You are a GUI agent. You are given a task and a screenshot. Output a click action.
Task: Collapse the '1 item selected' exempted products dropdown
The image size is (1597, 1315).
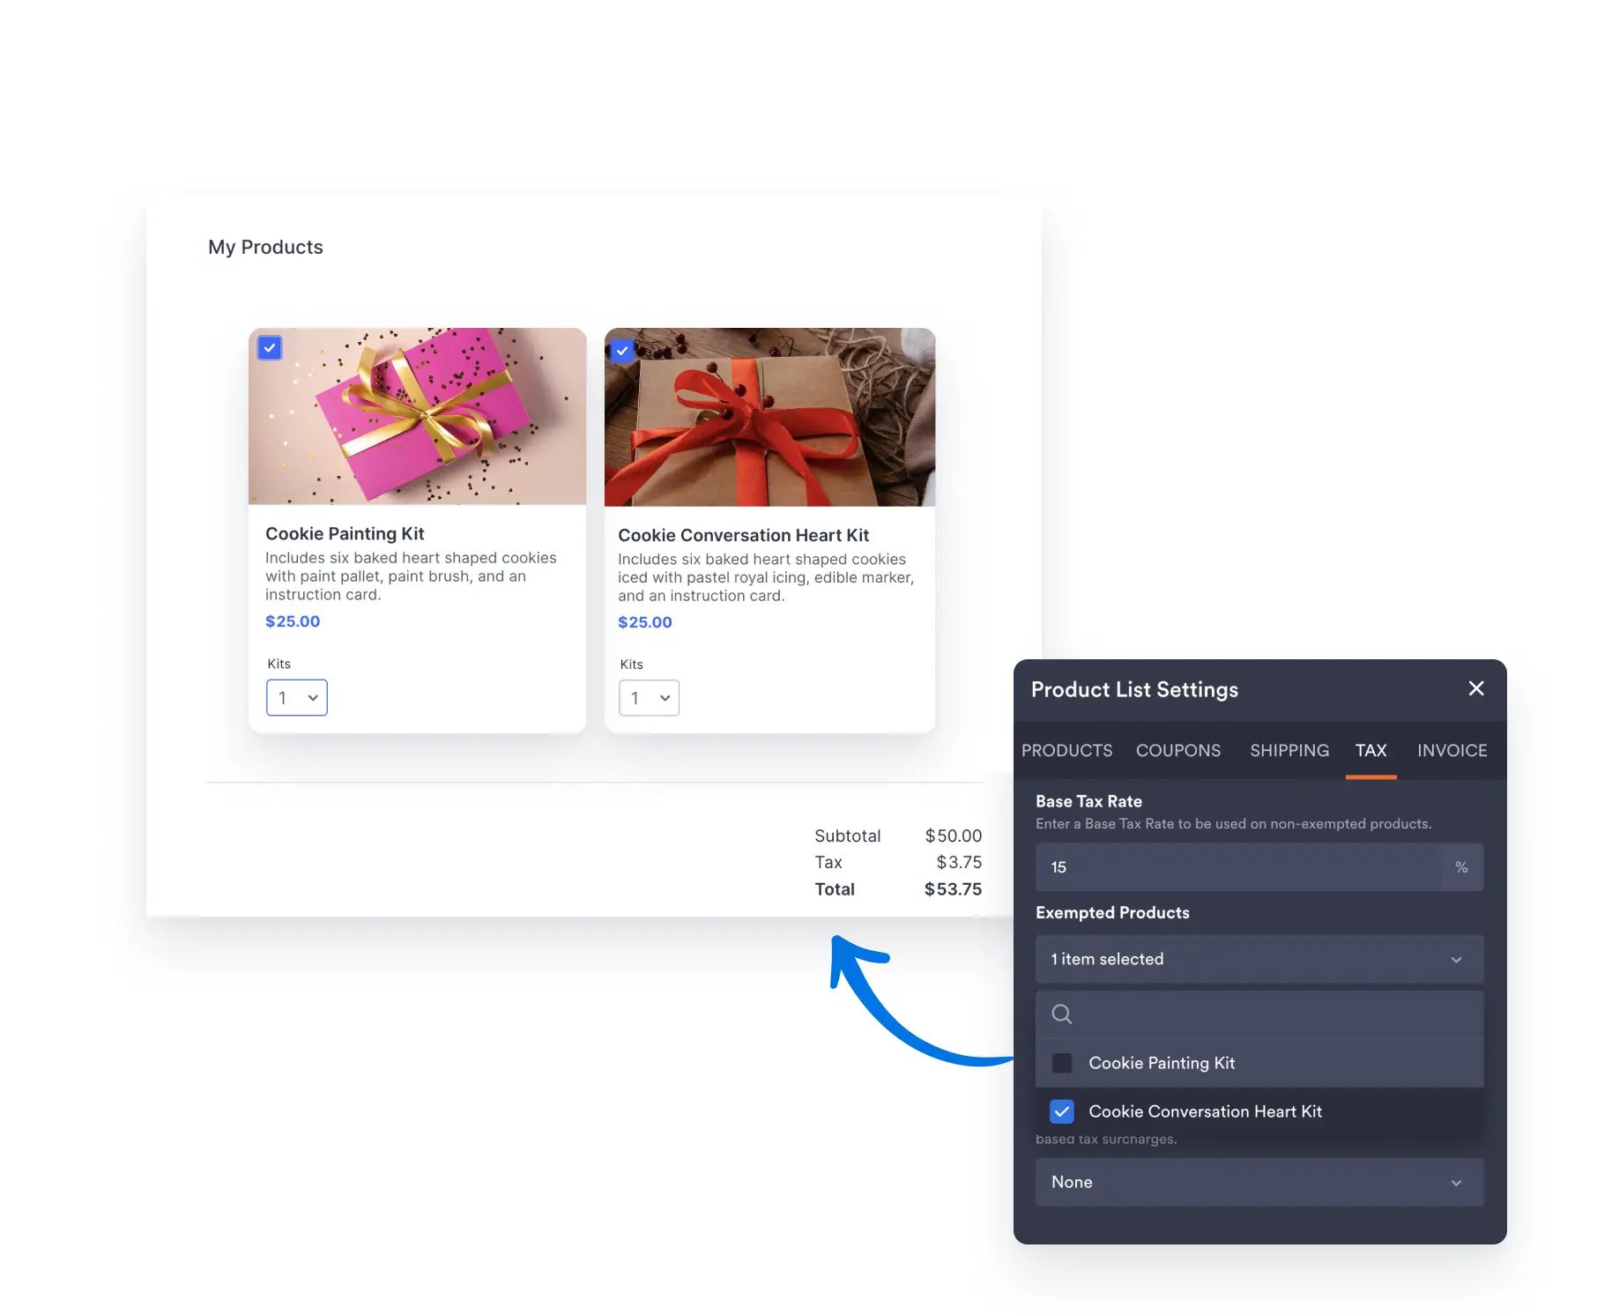tap(1259, 959)
